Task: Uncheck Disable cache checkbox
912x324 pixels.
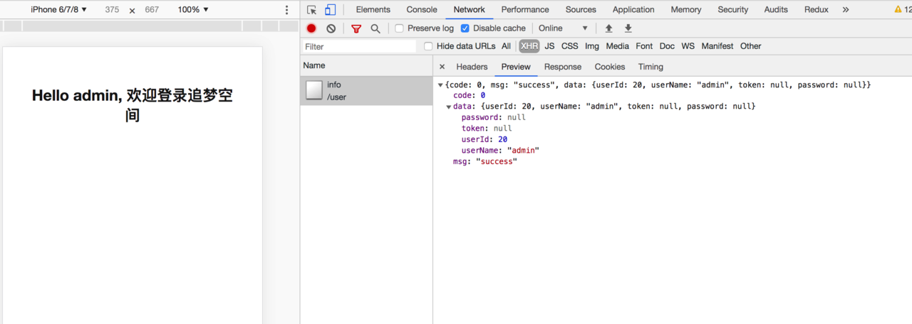Action: pos(465,28)
